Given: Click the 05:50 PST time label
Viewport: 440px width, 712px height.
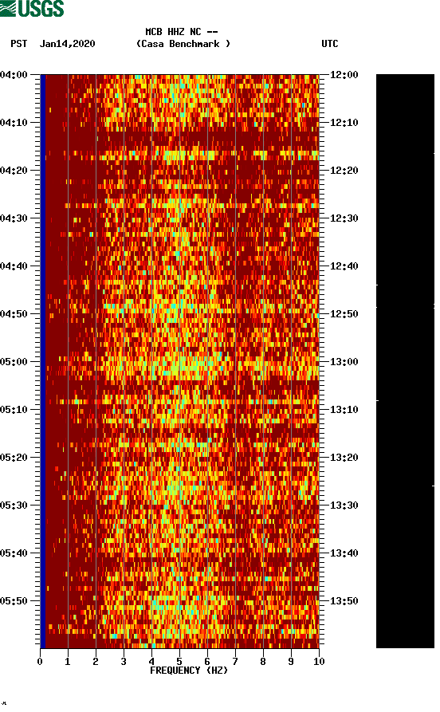Looking at the screenshot, I should pos(14,600).
